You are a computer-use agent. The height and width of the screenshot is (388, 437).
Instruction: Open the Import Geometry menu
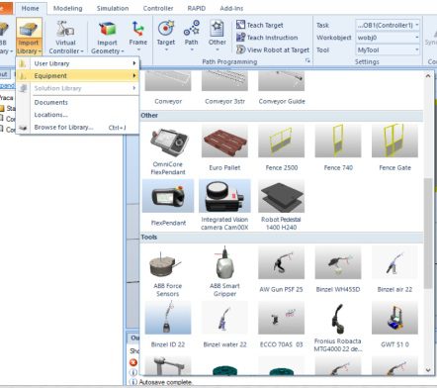coord(107,37)
